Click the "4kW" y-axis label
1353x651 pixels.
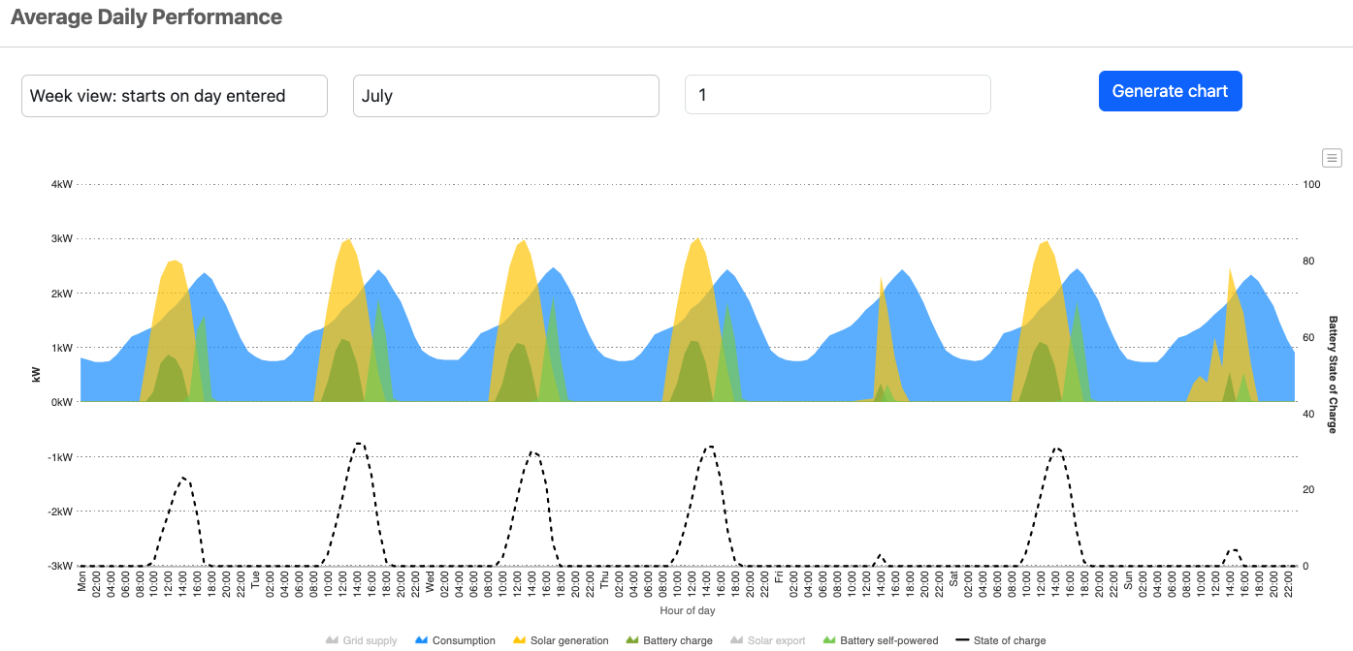pos(62,184)
